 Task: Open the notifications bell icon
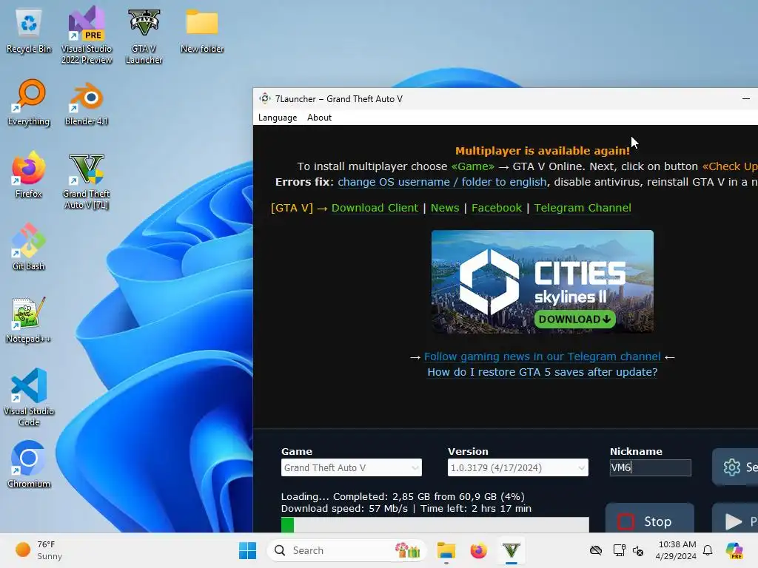(x=708, y=550)
